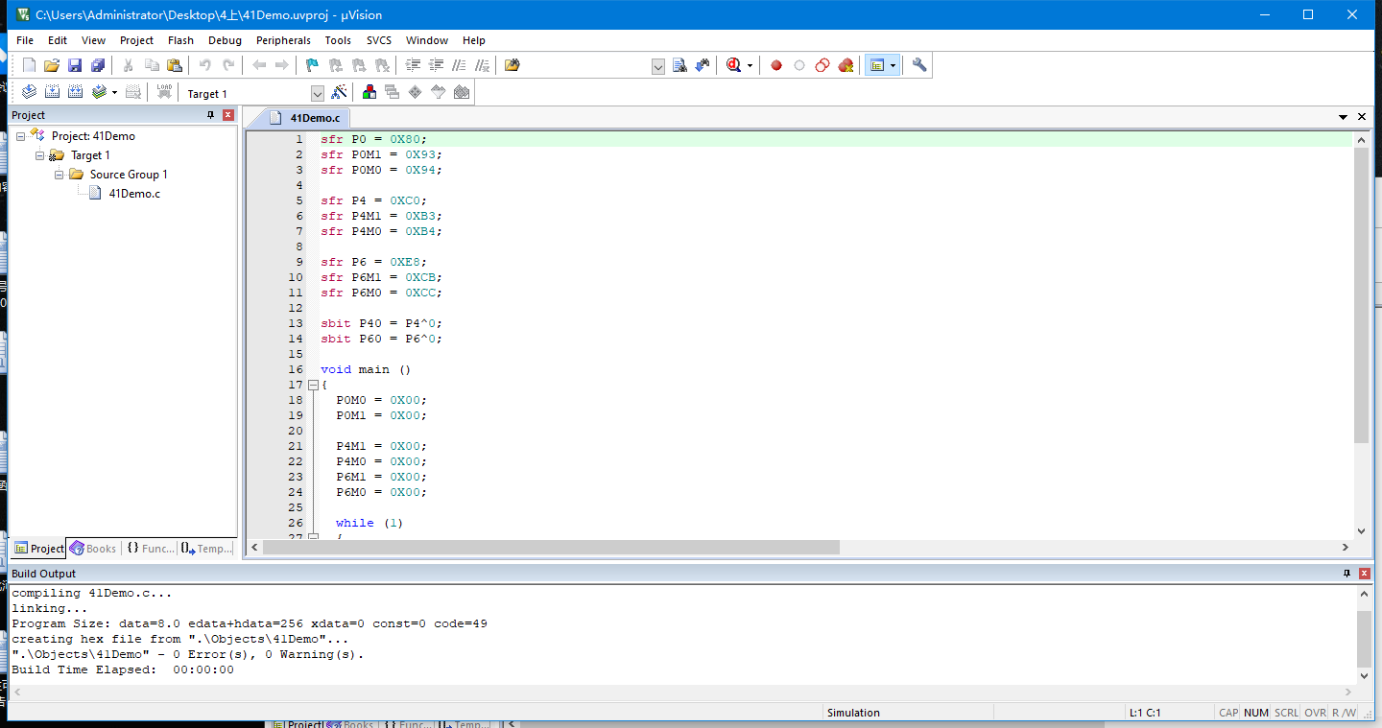Open a file using the folder icon
The width and height of the screenshot is (1382, 728).
tap(52, 65)
